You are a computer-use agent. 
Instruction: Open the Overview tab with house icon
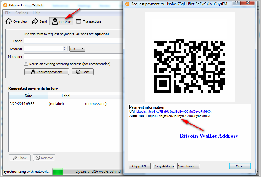coord(16,21)
